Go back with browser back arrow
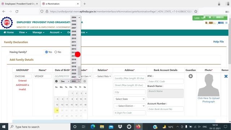 pos(4,11)
